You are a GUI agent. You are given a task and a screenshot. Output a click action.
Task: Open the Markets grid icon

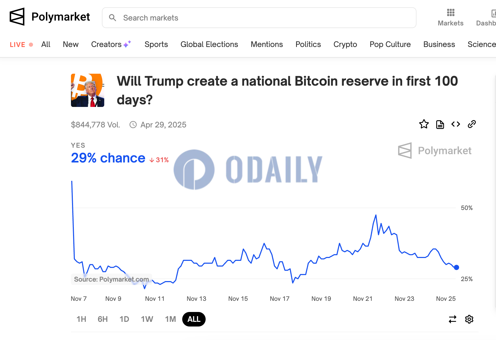pos(451,12)
